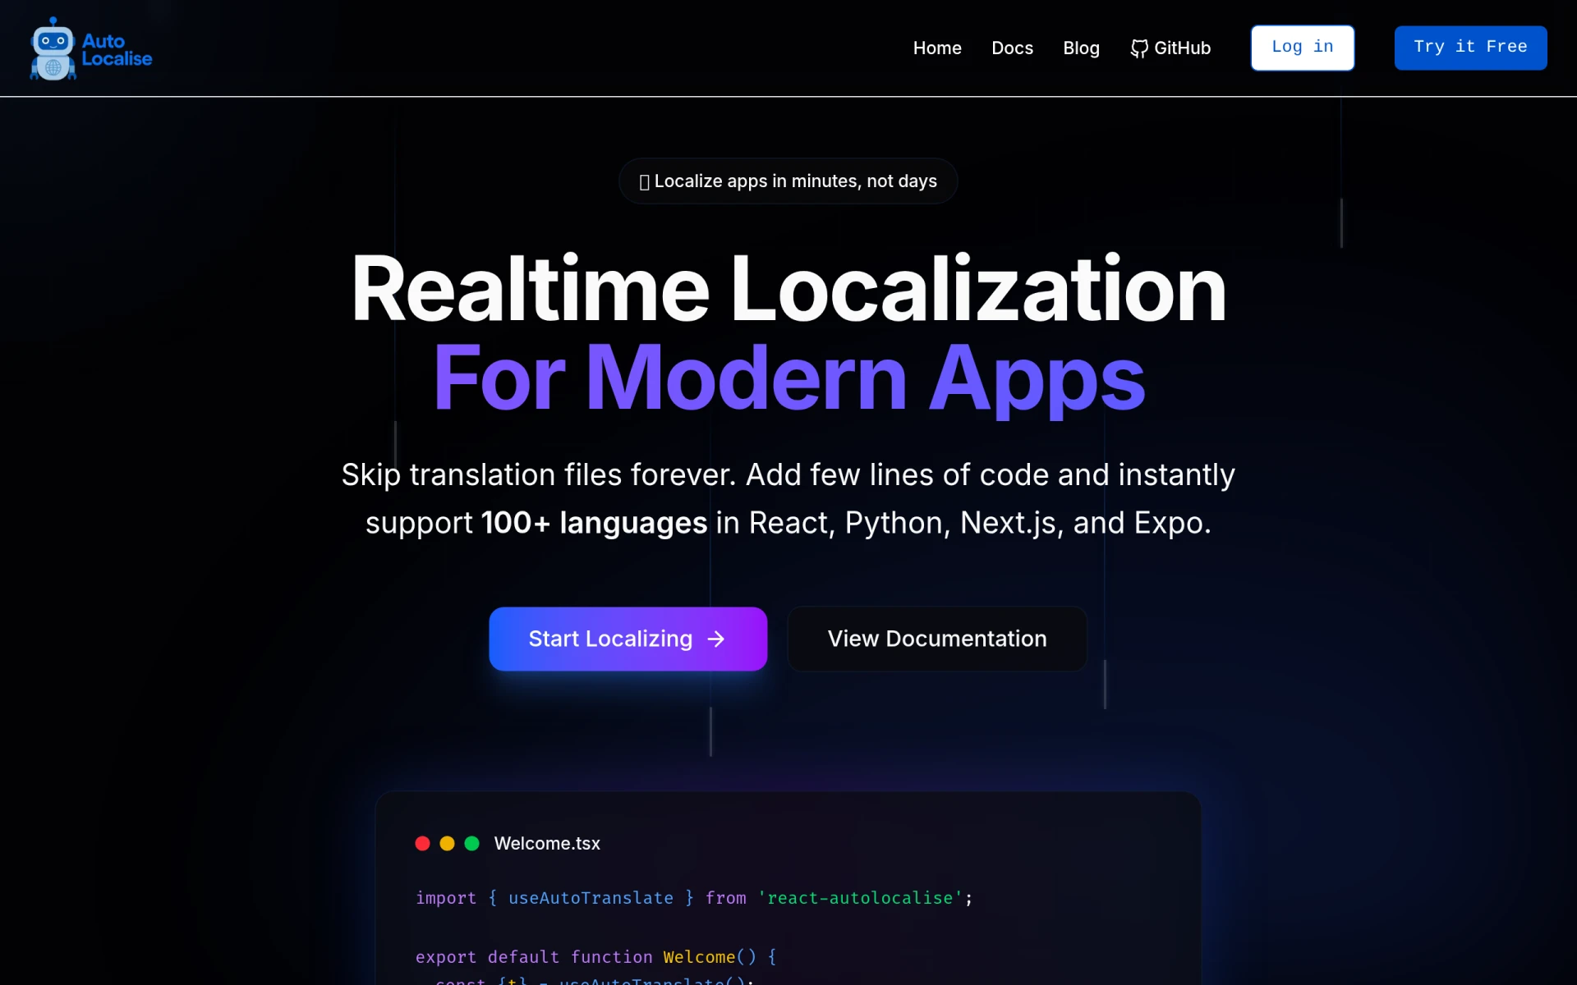Go to the Docs page
The width and height of the screenshot is (1577, 985).
point(1012,48)
